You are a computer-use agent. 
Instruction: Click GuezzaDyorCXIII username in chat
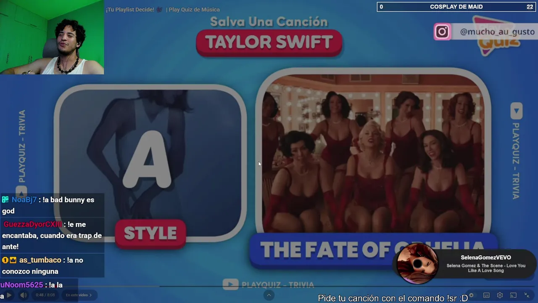(x=33, y=224)
